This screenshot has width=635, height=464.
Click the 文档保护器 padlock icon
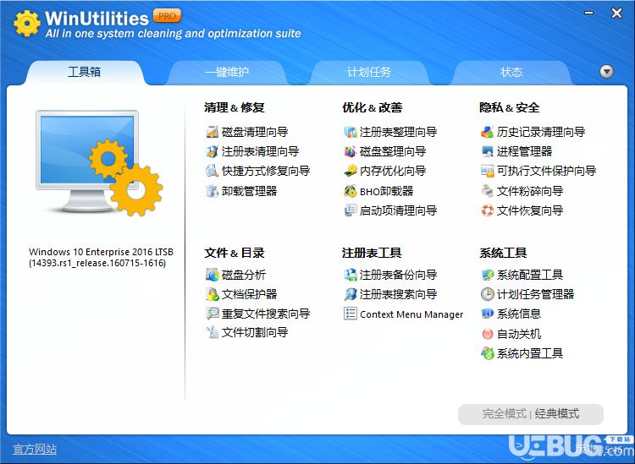click(213, 294)
